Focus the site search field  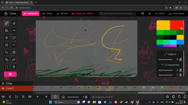(117, 14)
